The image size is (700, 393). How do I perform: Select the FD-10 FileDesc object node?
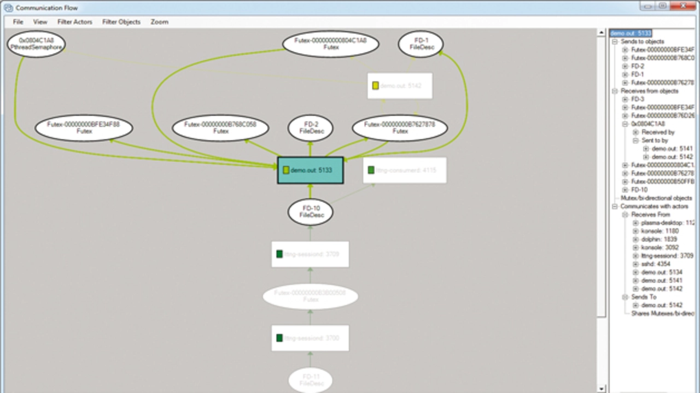coord(311,212)
